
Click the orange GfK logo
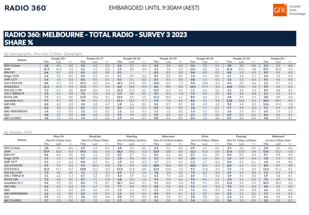click(280, 10)
